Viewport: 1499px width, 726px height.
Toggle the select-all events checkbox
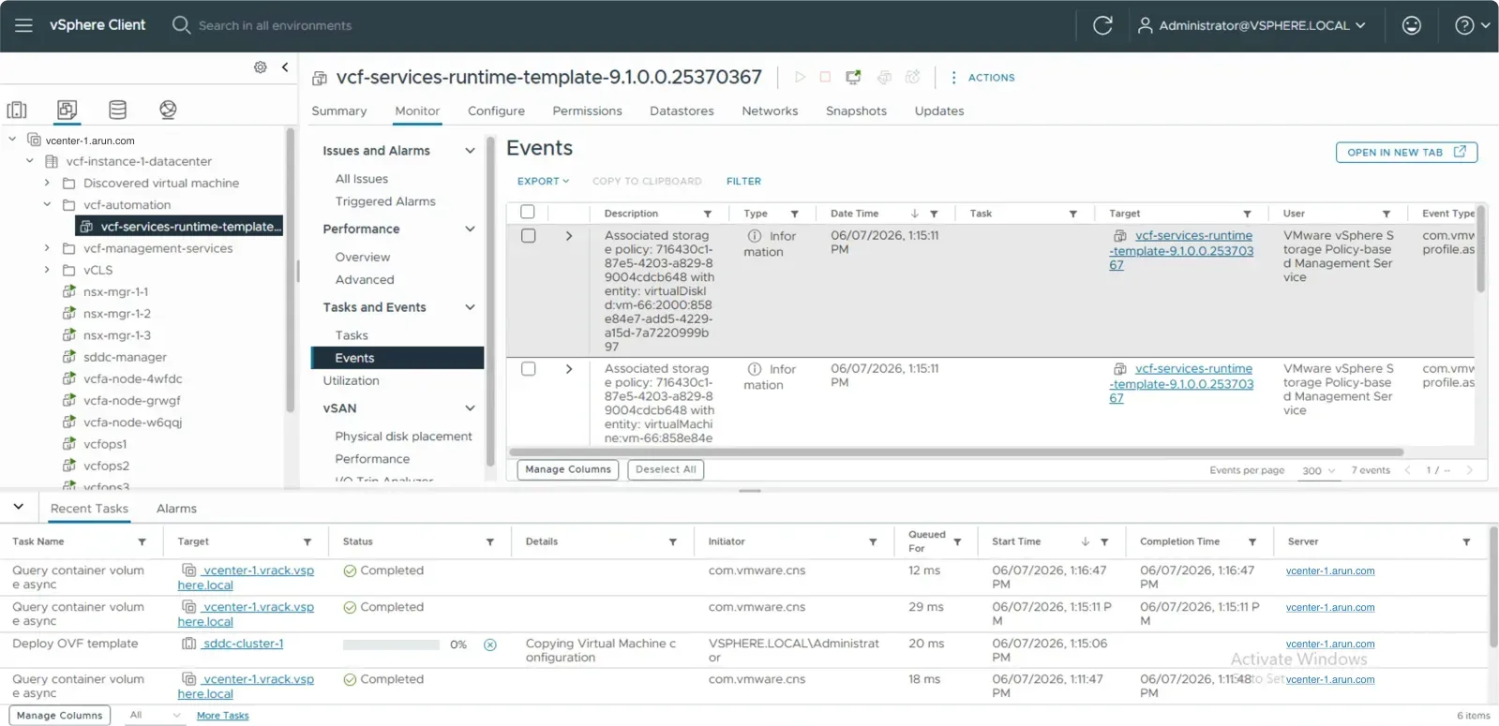(528, 213)
